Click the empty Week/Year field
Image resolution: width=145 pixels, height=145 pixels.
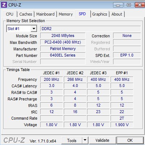point(127,62)
